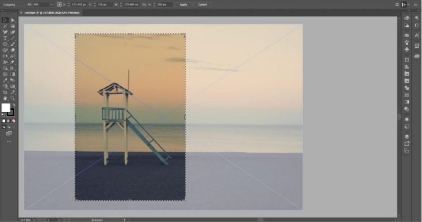The image size is (422, 222).
Task: Open the Artboards panel icon
Action: pos(407,151)
